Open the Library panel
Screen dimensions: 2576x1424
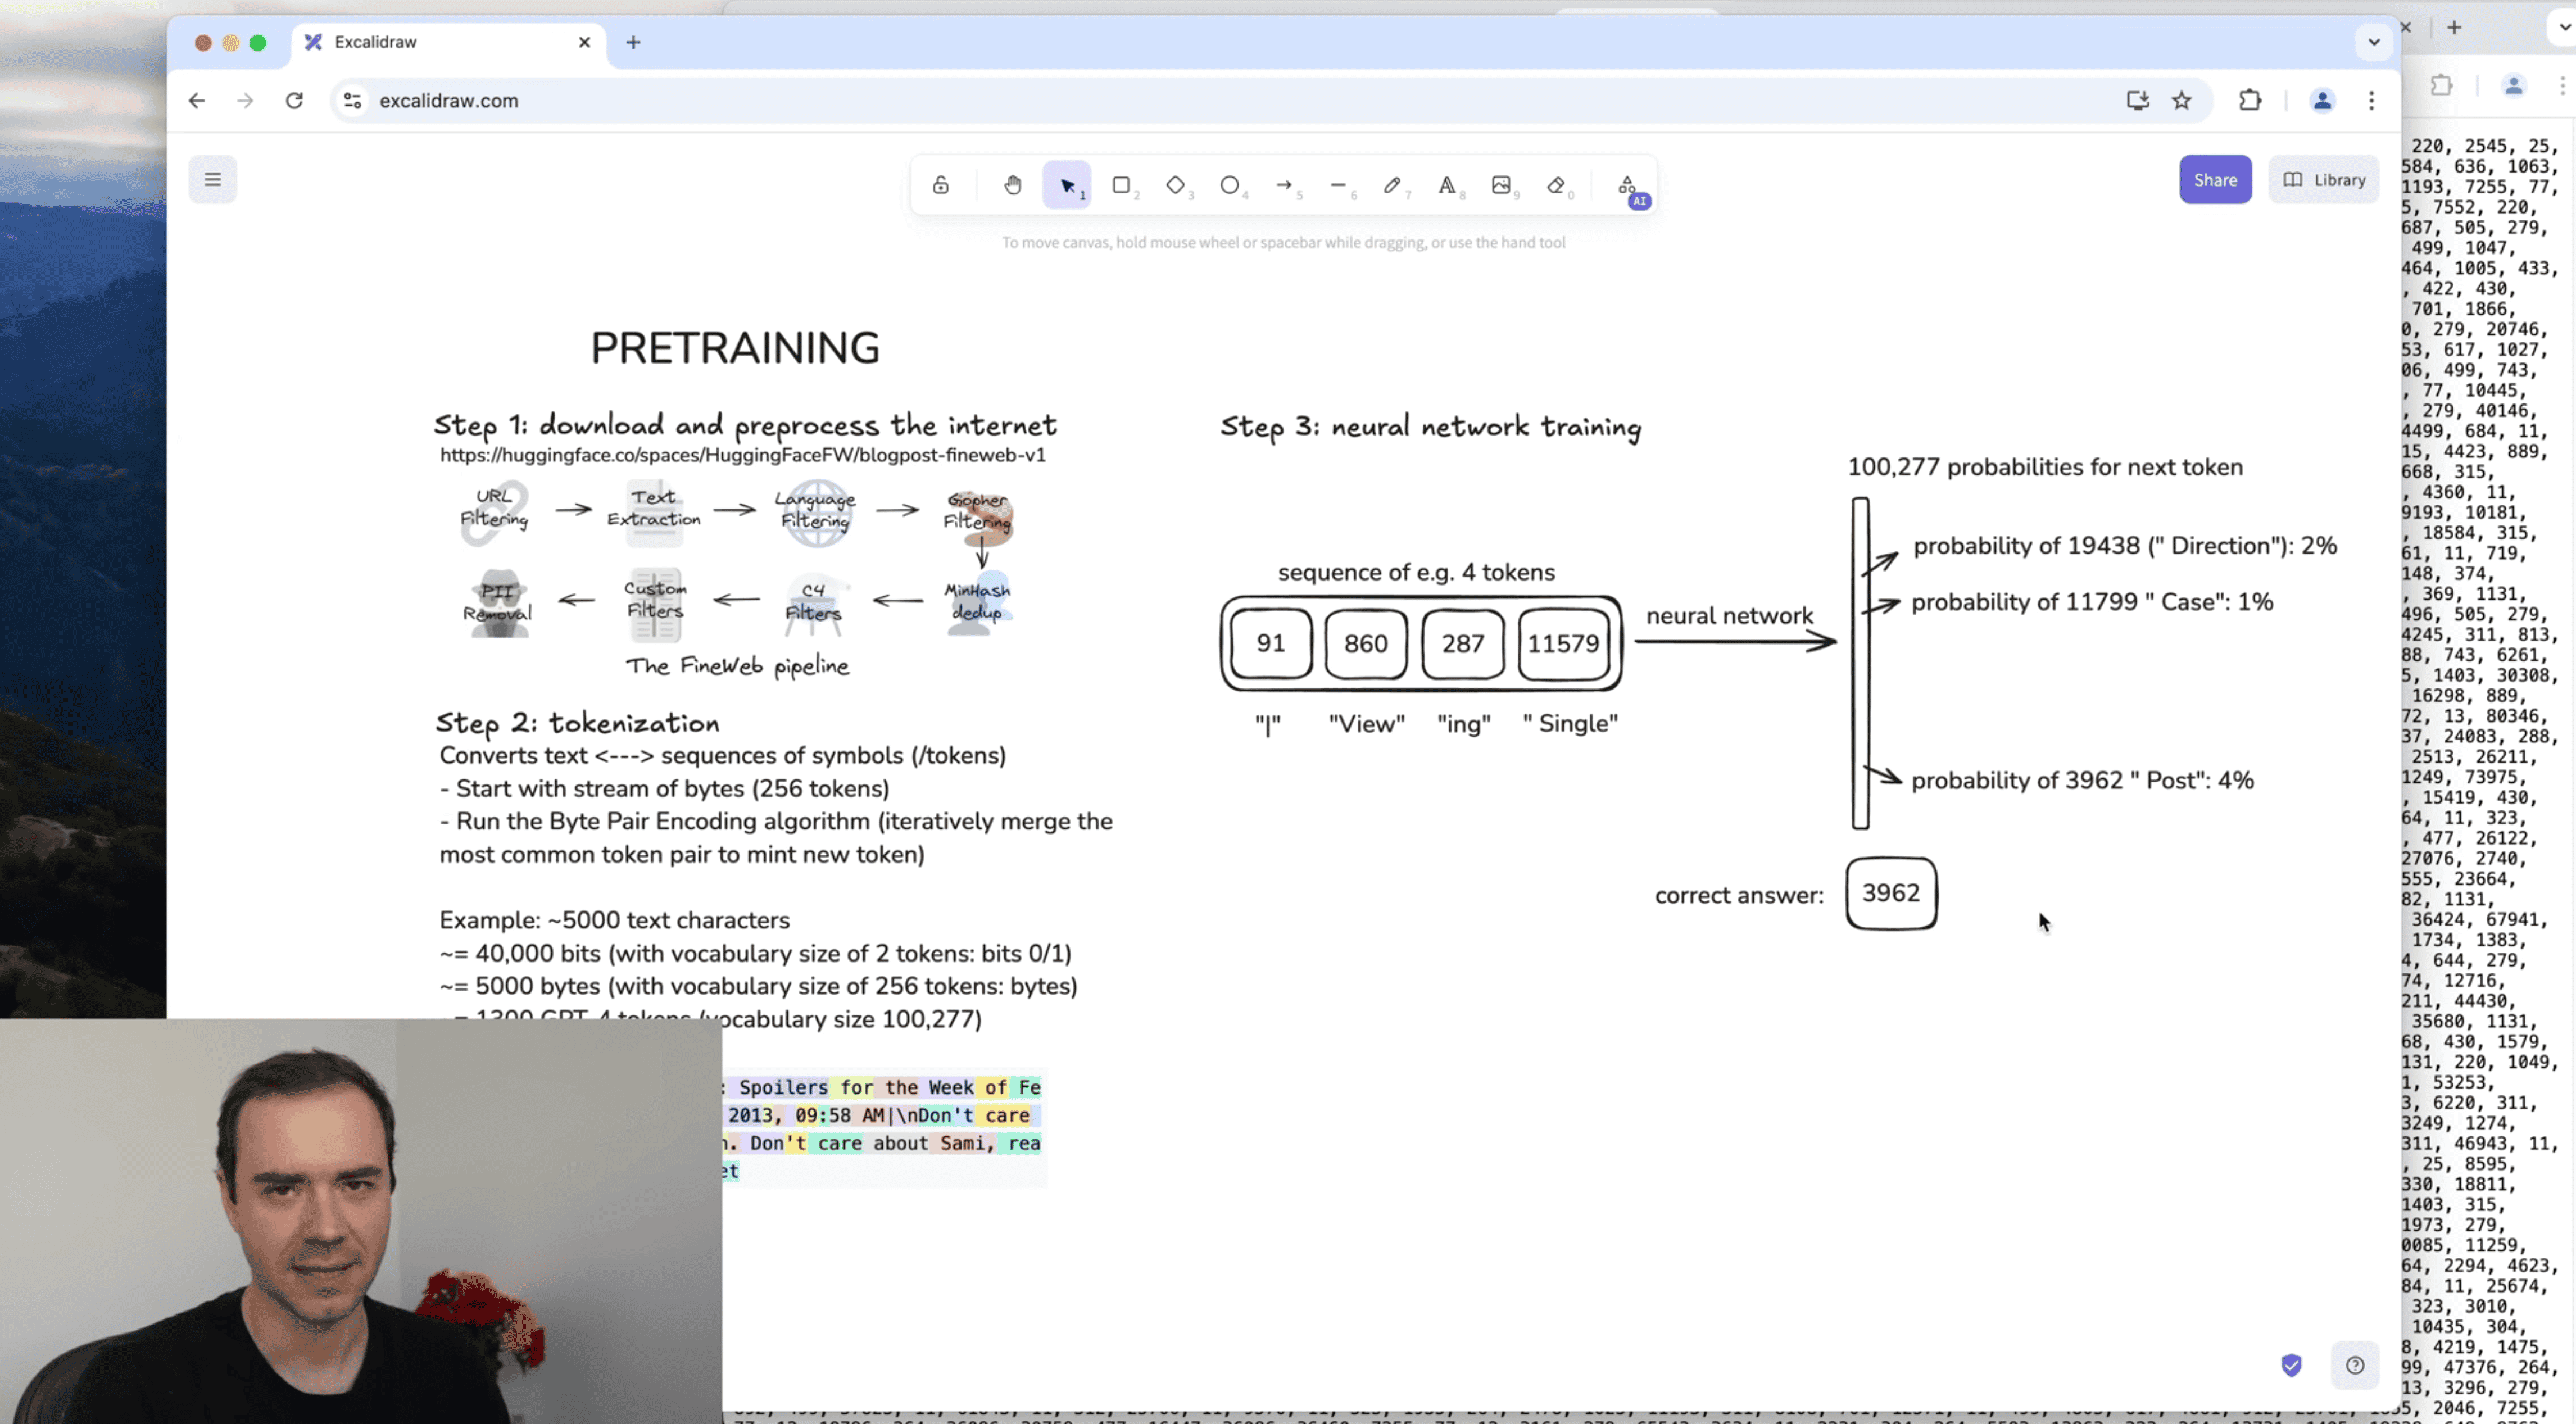point(2323,180)
